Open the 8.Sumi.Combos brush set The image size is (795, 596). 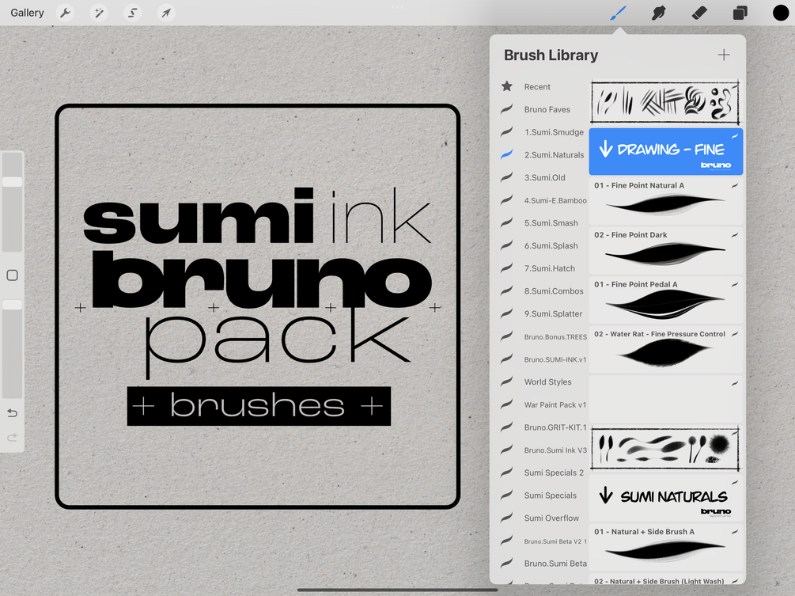554,291
